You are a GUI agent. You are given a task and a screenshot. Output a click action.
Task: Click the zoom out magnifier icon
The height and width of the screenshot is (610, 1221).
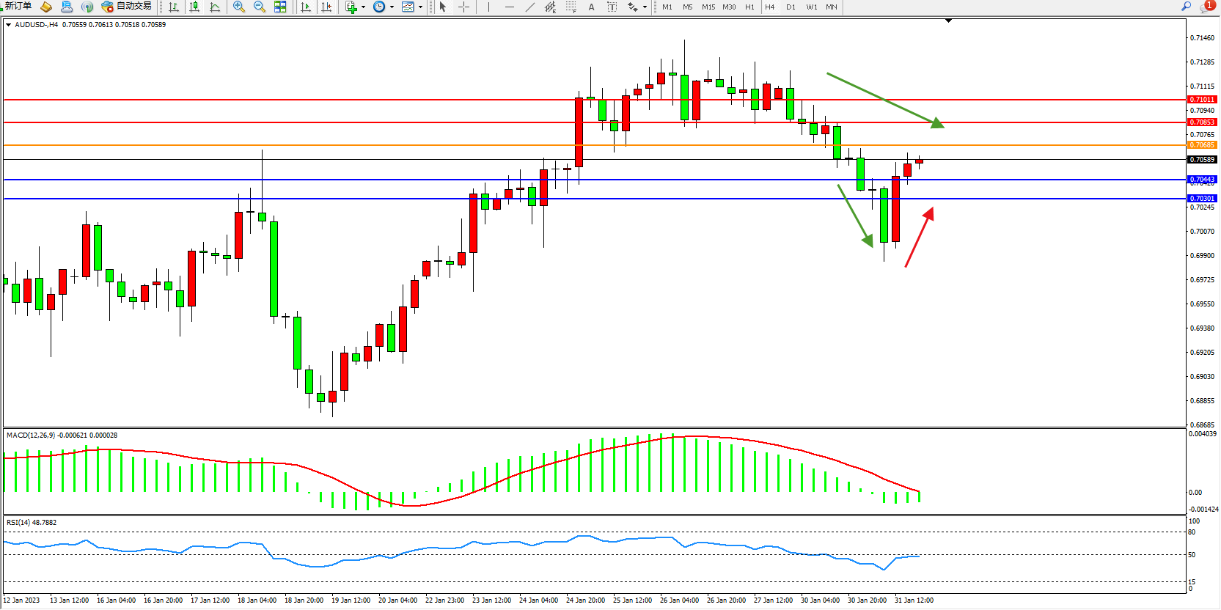pos(259,7)
